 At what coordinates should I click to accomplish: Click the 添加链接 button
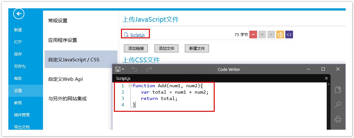[x=136, y=48]
